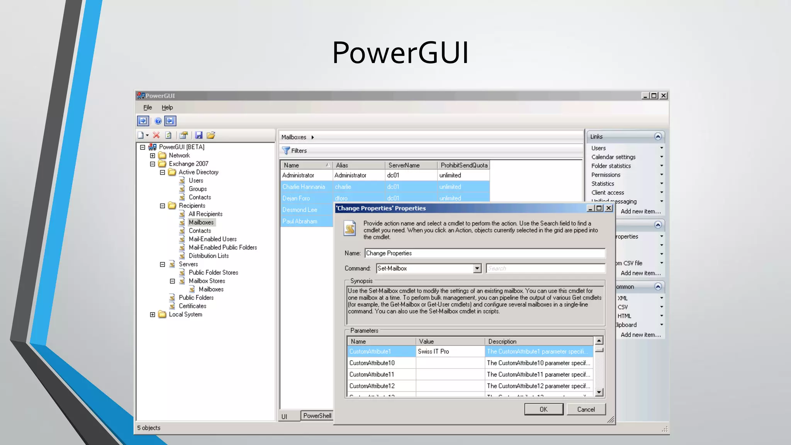
Task: Expand the Network tree node
Action: (153, 156)
